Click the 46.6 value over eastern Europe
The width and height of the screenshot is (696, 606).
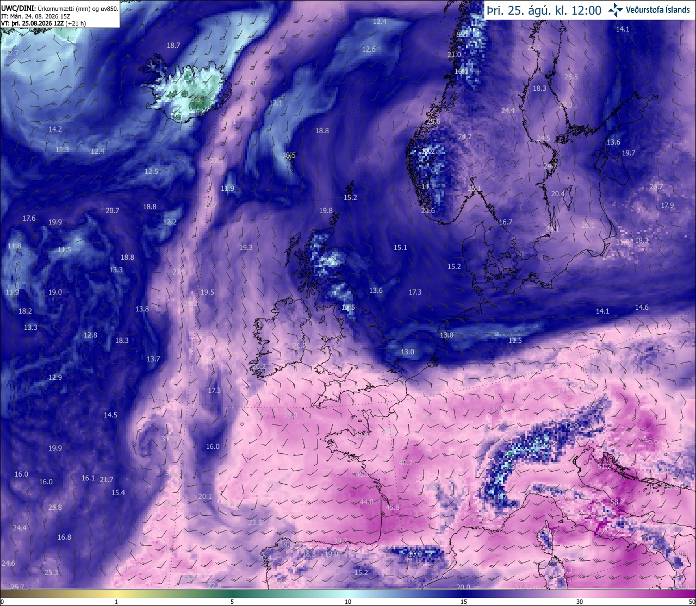click(650, 441)
